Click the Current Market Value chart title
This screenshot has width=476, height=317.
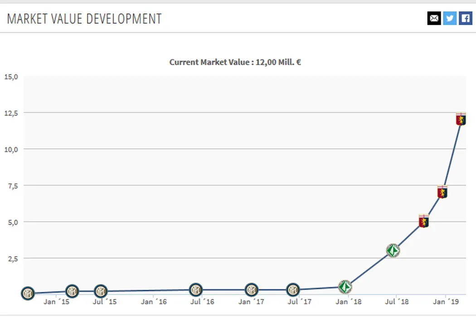pyautogui.click(x=235, y=62)
